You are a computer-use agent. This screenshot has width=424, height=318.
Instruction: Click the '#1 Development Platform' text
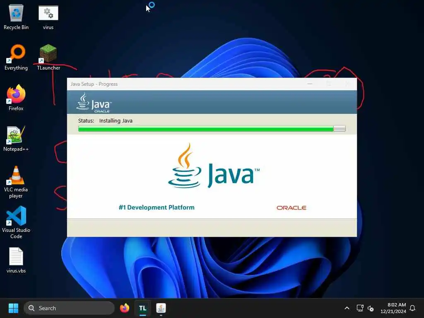157,207
